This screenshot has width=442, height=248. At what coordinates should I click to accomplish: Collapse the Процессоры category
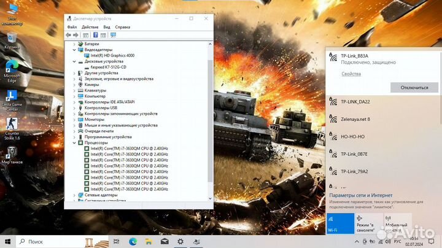click(74, 143)
